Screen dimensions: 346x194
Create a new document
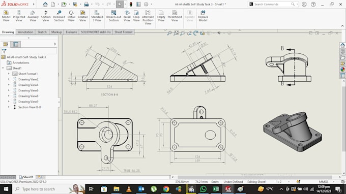point(53,4)
